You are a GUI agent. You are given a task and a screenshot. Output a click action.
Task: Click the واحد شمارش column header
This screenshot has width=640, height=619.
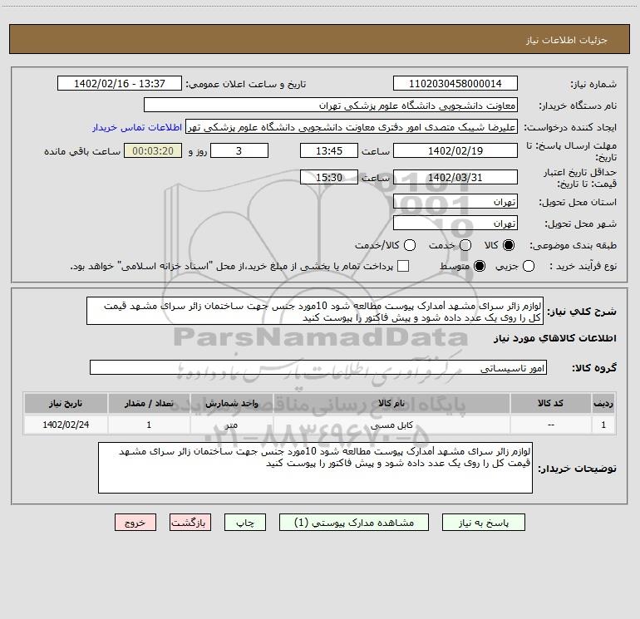pos(231,404)
